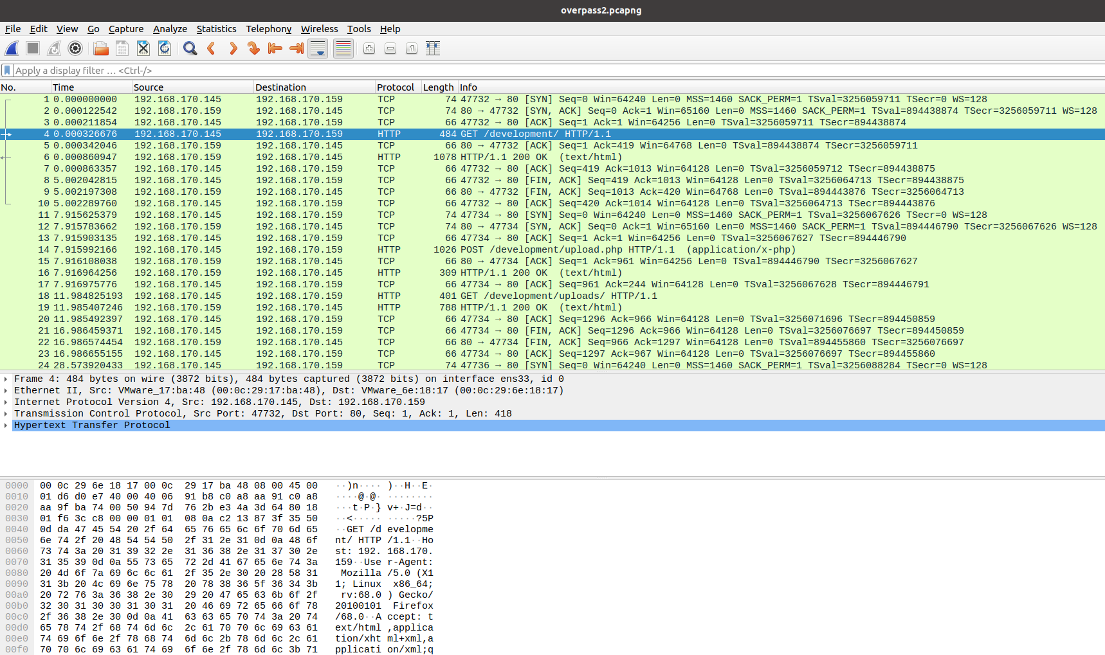This screenshot has height=655, width=1105.
Task: Expand Transmission Control Protocol node
Action: click(6, 414)
